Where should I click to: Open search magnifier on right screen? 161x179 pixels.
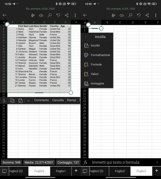pyautogui.click(x=130, y=15)
